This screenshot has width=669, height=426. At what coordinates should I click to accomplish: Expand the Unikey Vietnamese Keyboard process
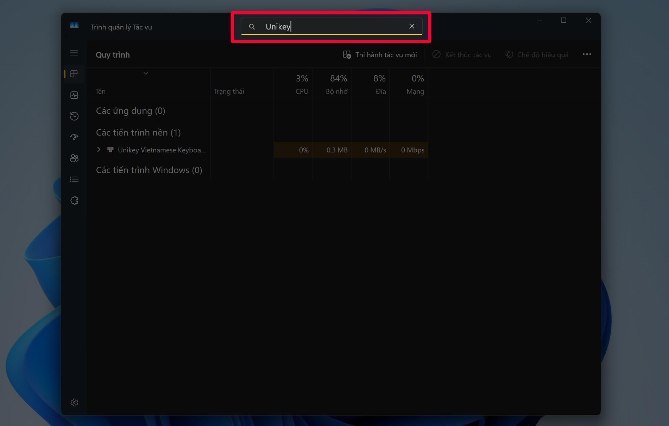pos(99,150)
